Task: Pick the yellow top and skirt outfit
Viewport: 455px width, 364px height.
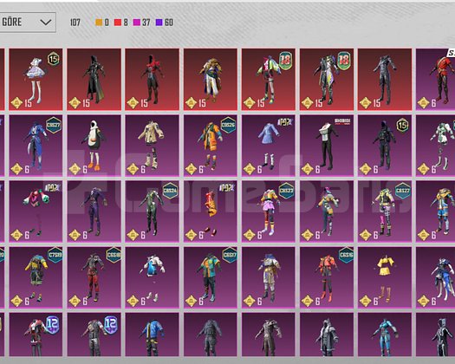Action: point(385,277)
